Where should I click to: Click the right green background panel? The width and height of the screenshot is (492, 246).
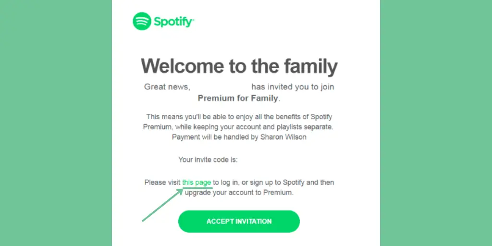coord(436,123)
